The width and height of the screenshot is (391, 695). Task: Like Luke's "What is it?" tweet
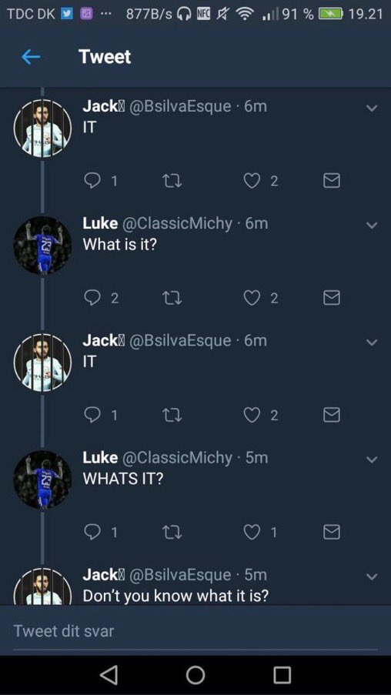point(252,298)
